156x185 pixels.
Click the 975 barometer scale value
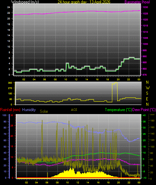[145, 75]
